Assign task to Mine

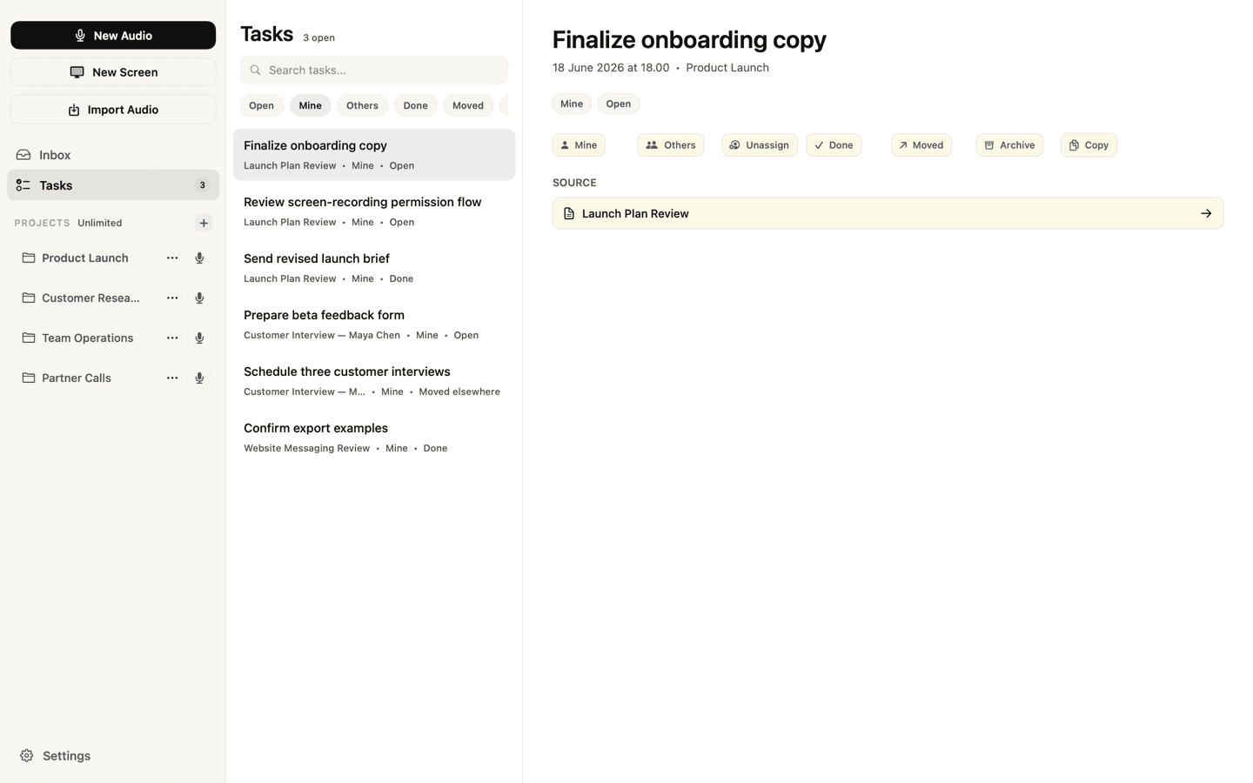(579, 145)
